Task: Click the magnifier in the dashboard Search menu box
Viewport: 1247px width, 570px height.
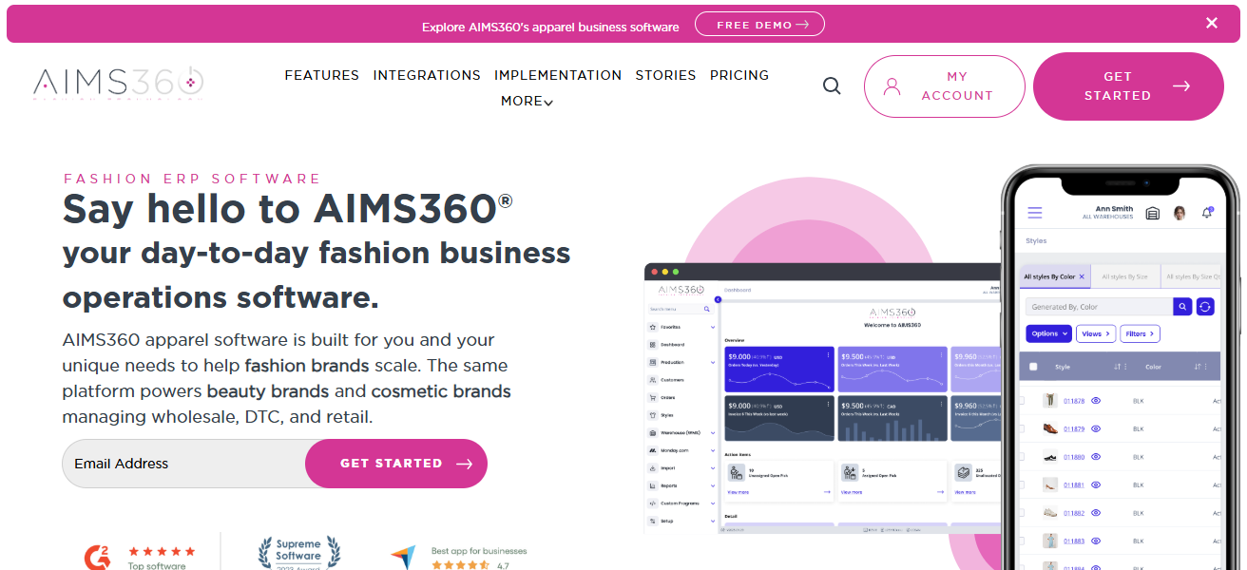Action: [707, 309]
